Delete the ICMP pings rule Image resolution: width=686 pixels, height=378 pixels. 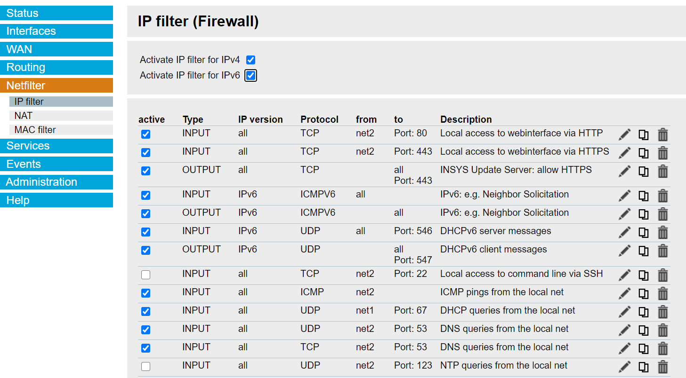662,293
